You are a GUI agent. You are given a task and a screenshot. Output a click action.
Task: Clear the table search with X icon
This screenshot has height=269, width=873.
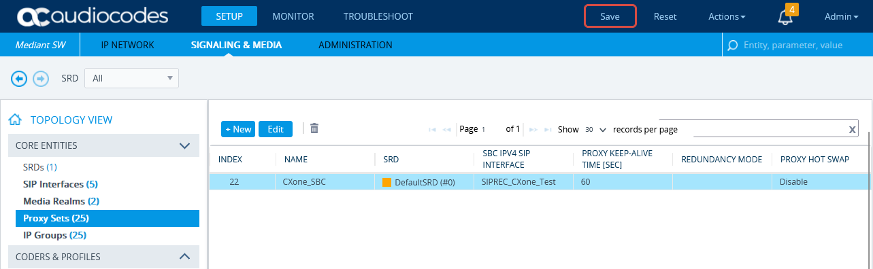pos(852,129)
